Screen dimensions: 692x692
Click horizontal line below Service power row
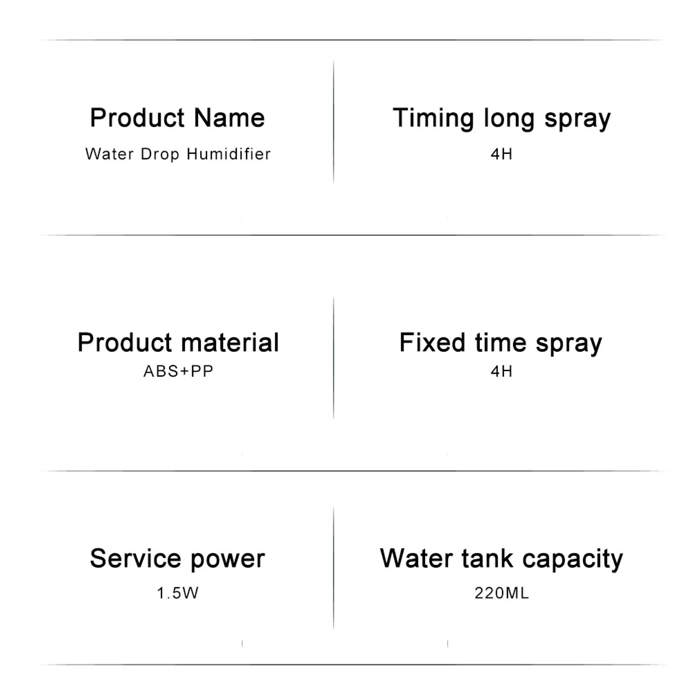[x=353, y=665]
